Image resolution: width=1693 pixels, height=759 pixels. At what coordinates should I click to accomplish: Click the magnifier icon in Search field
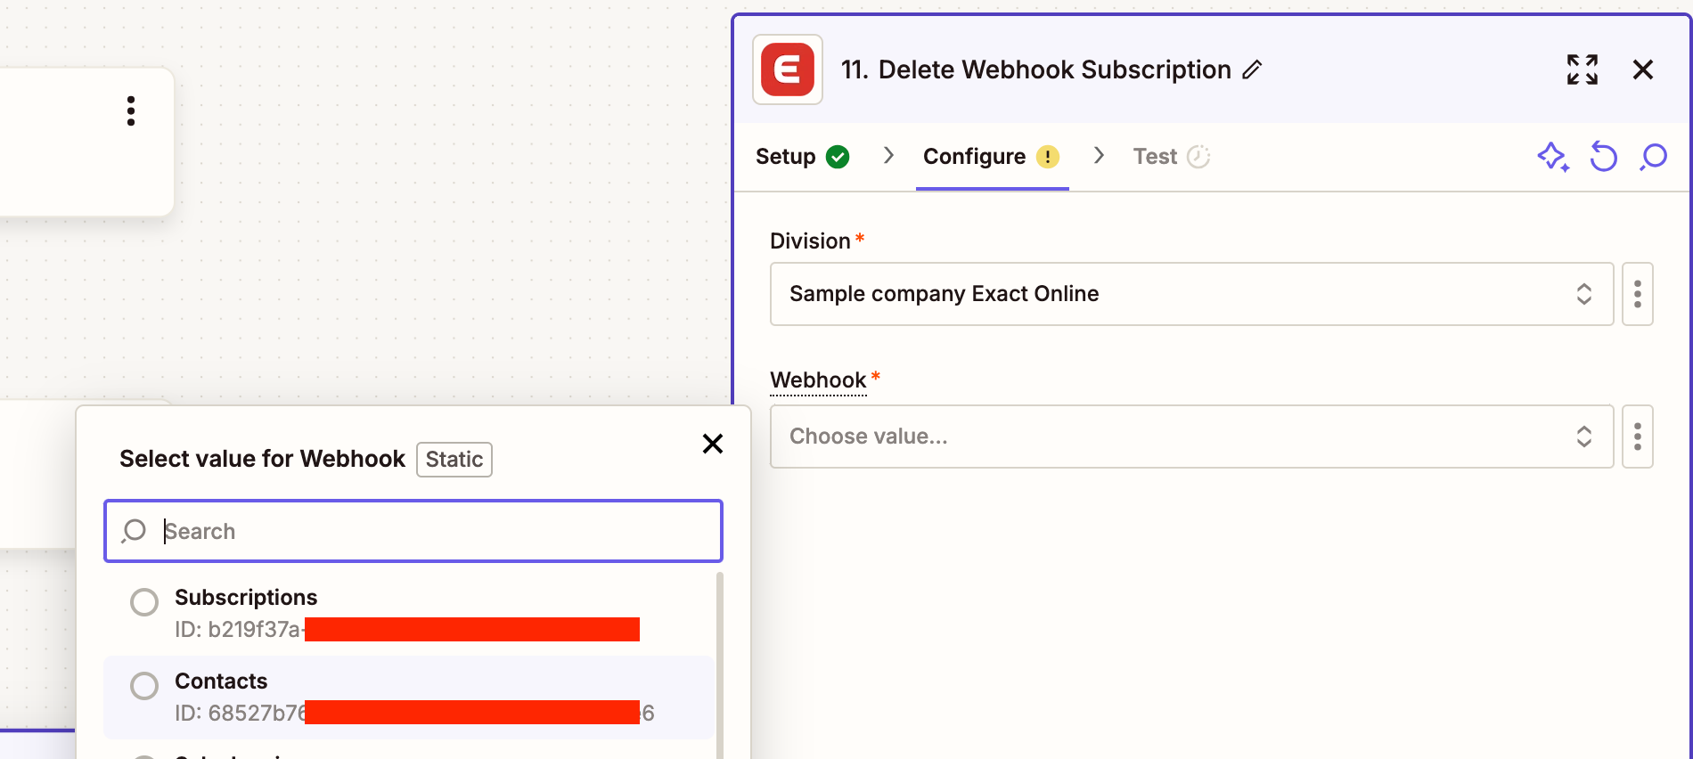tap(134, 531)
